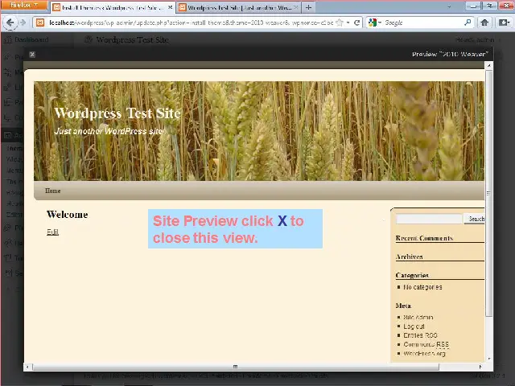Switch to Install Themes tab
Image resolution: width=515 pixels, height=386 pixels.
click(113, 7)
